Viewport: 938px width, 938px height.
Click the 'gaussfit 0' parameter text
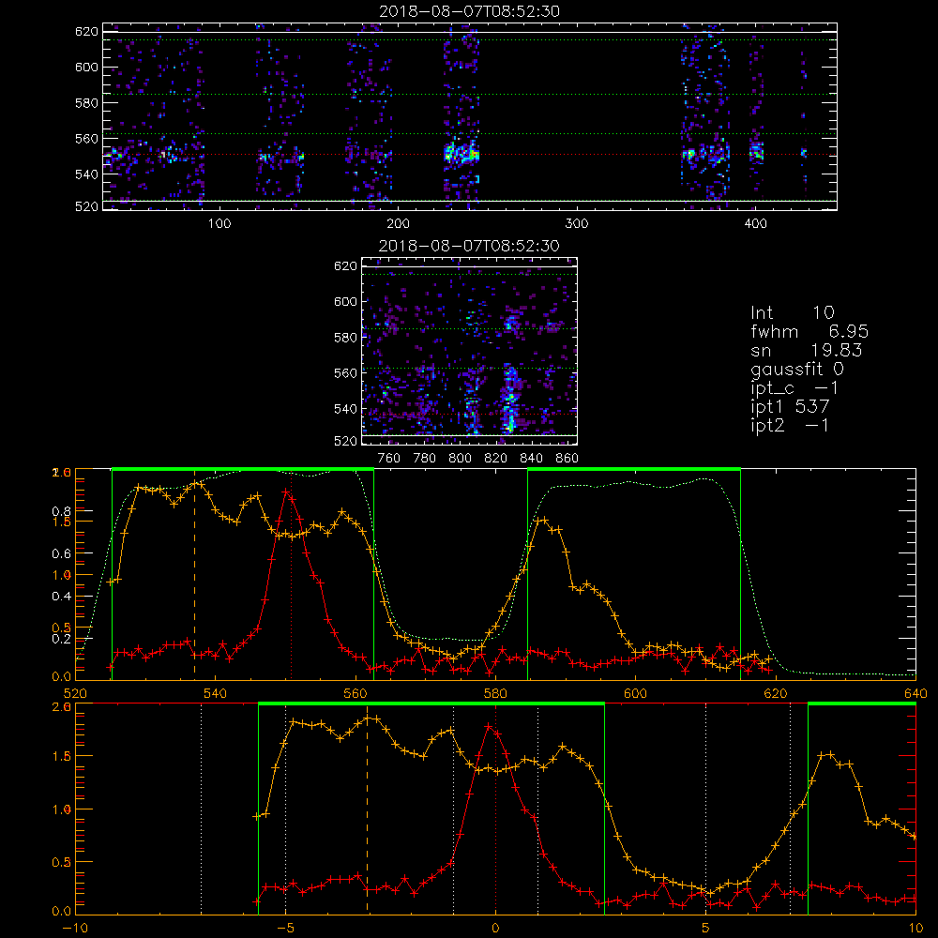coord(797,369)
